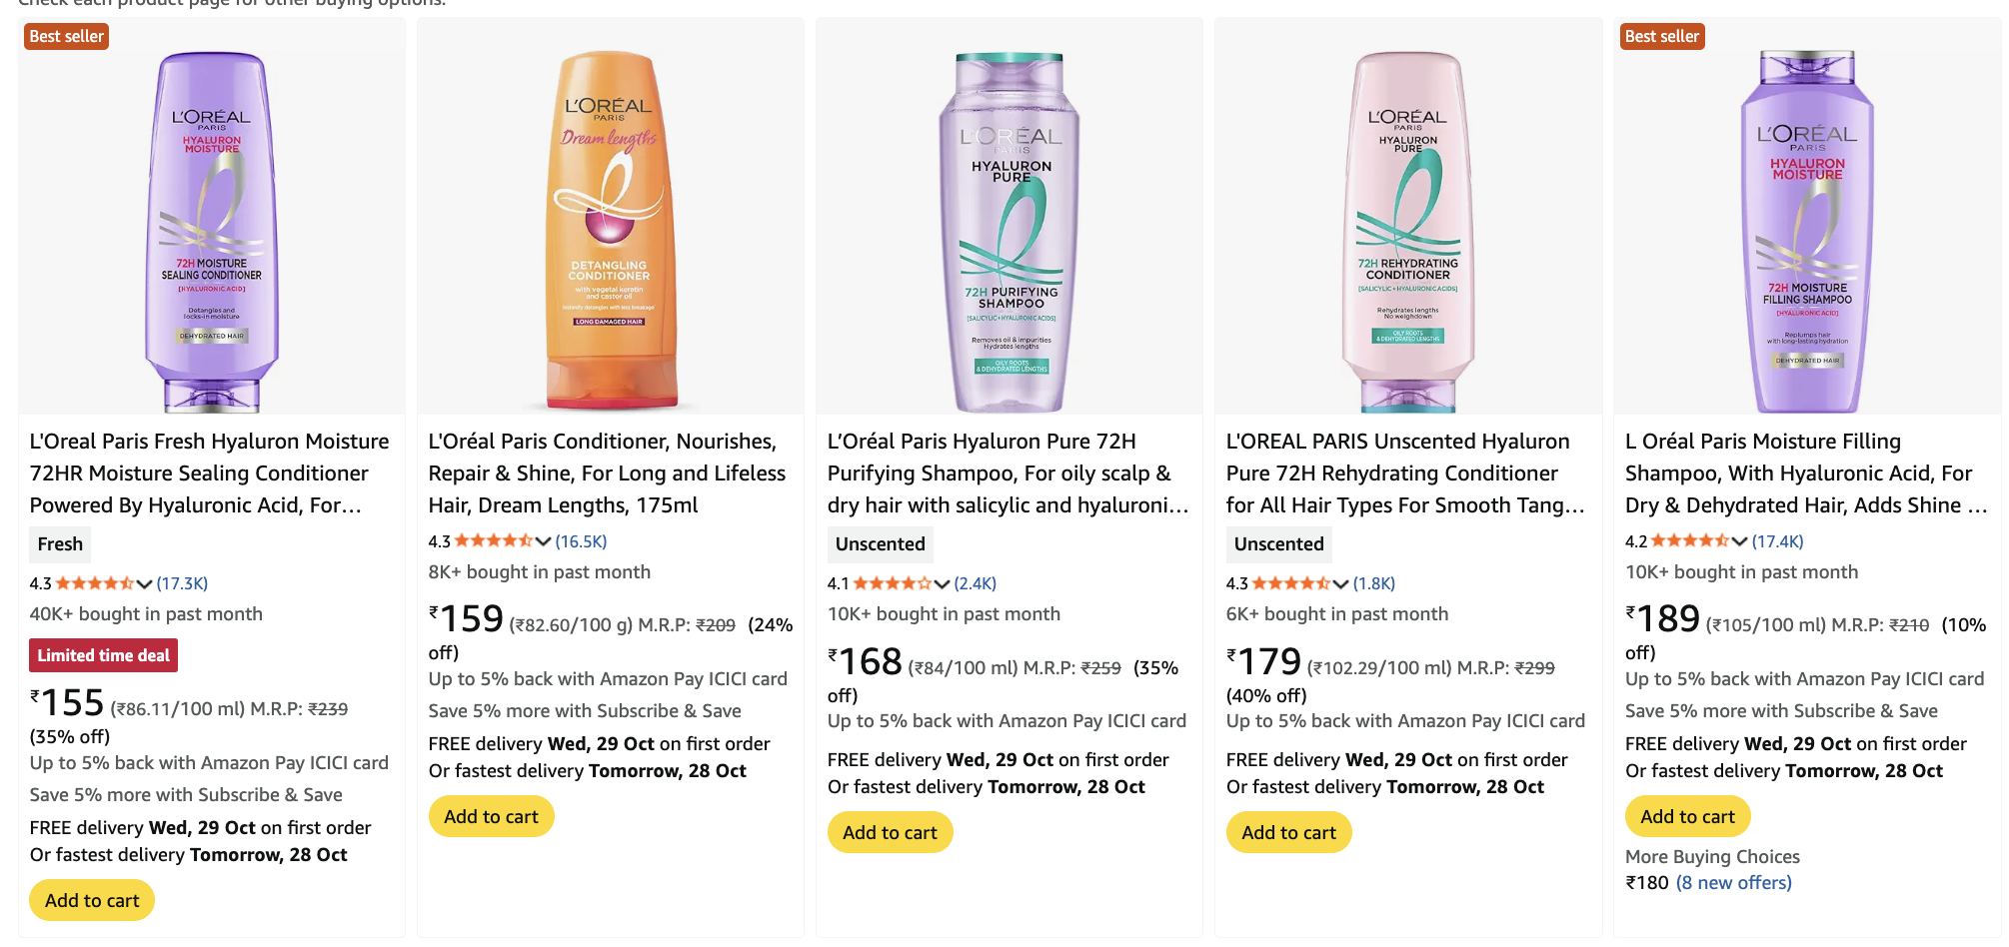The image size is (2009, 947).
Task: Click star rating of Moisture Filling Shampoo
Action: pos(1689,541)
